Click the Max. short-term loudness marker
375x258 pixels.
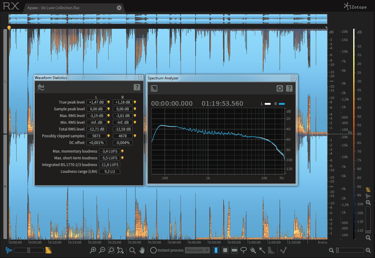coord(122,158)
